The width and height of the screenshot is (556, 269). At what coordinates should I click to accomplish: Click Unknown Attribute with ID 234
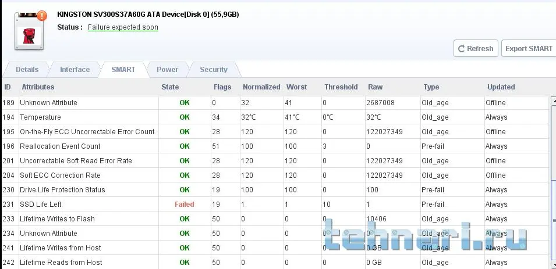tap(48, 233)
